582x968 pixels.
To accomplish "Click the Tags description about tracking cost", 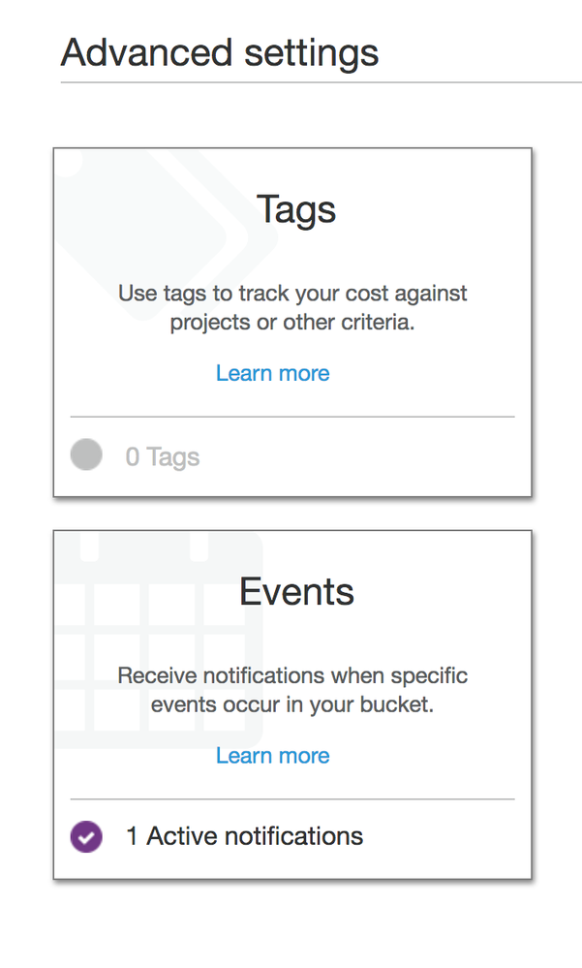I will tap(292, 307).
